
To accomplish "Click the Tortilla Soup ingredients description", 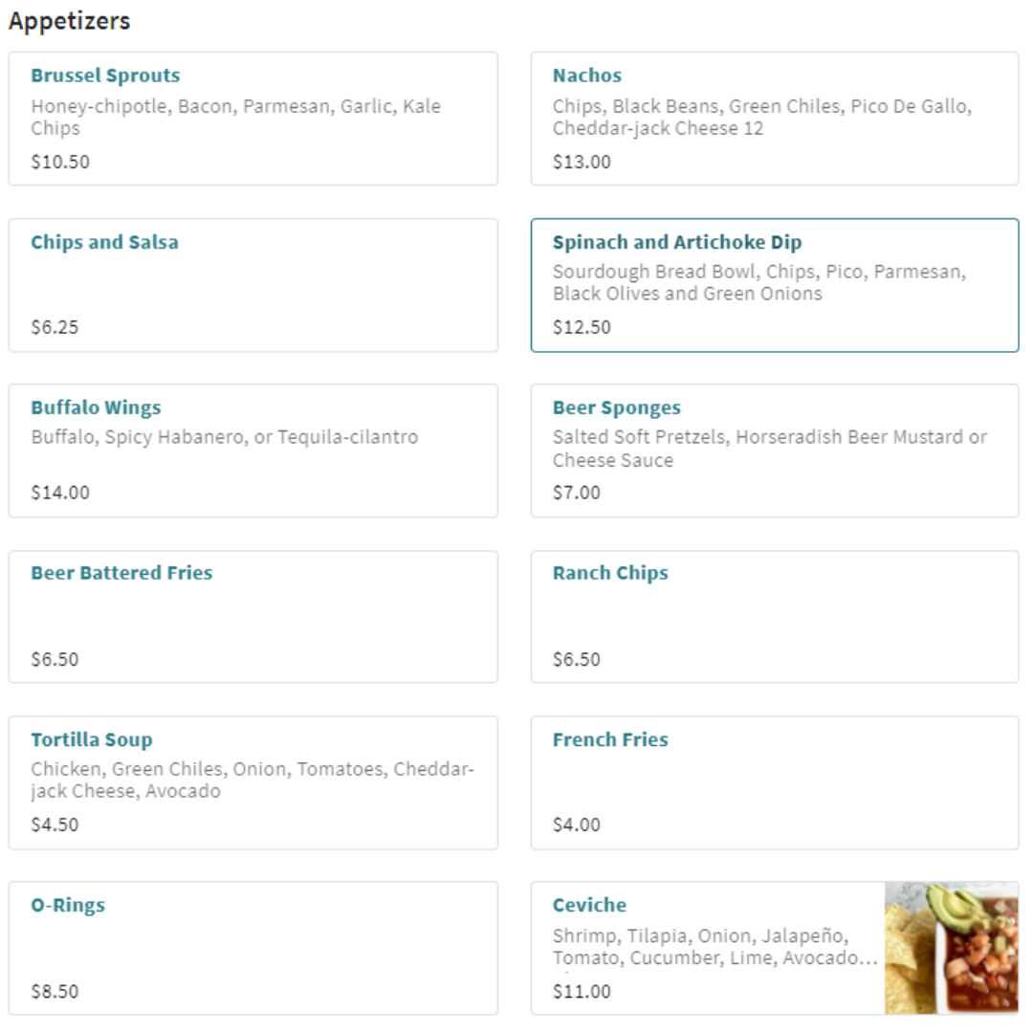I will [x=253, y=780].
